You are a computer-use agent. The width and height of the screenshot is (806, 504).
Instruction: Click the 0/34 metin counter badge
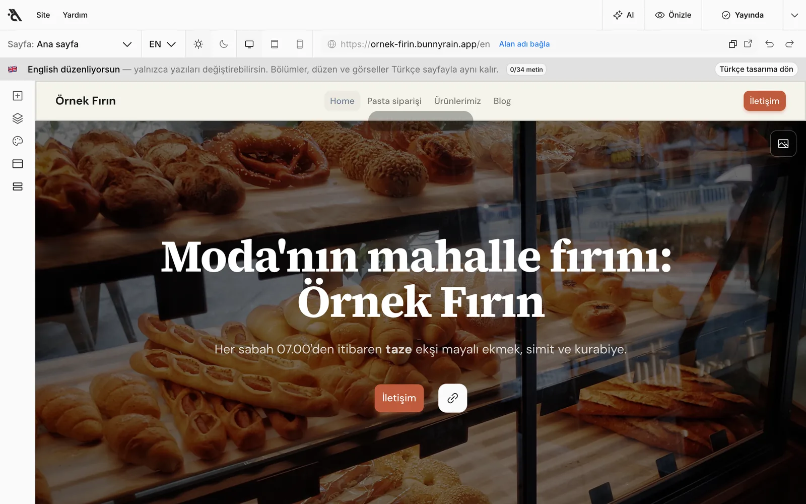click(x=526, y=70)
